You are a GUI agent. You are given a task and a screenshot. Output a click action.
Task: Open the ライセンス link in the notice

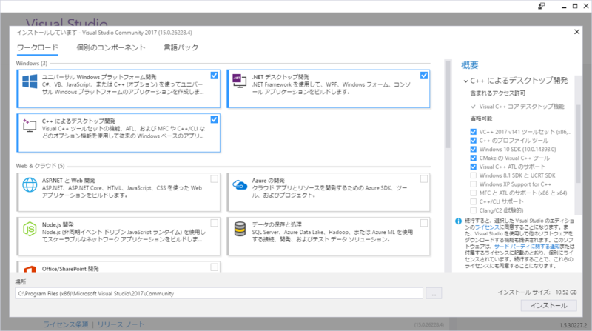pyautogui.click(x=487, y=227)
